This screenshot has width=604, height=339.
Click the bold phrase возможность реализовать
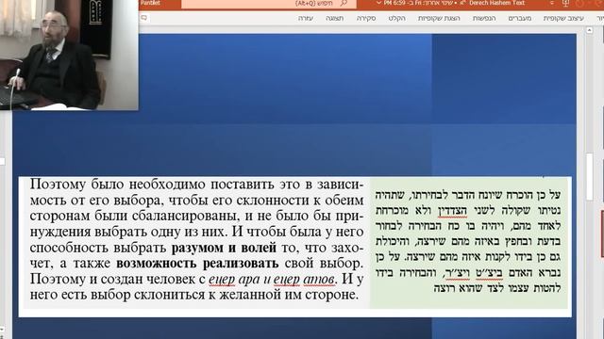click(x=197, y=264)
